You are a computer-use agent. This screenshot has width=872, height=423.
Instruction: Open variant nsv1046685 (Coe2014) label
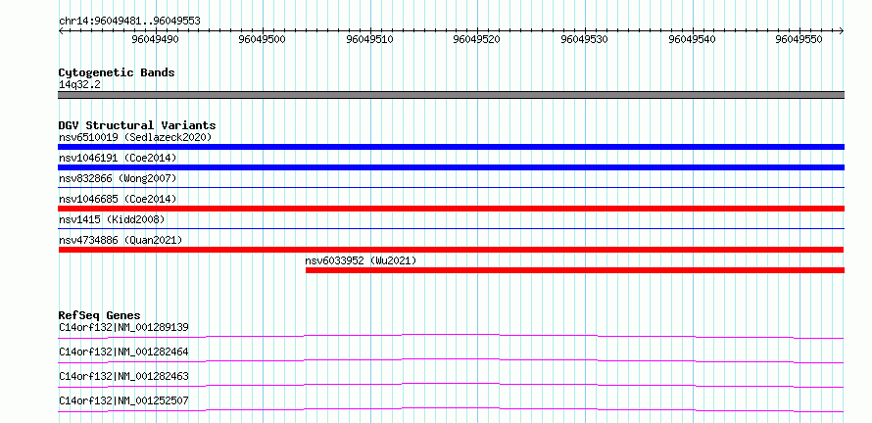[x=118, y=199]
